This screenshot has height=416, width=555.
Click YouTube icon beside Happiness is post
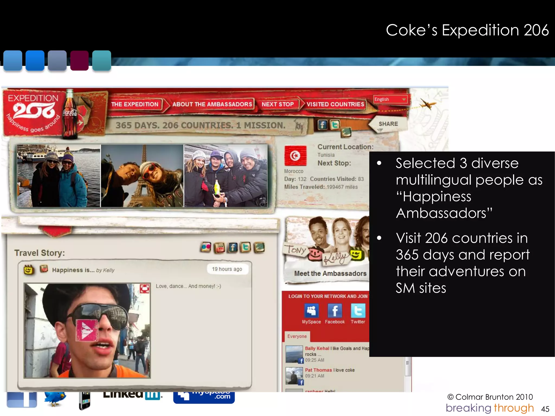(44, 269)
